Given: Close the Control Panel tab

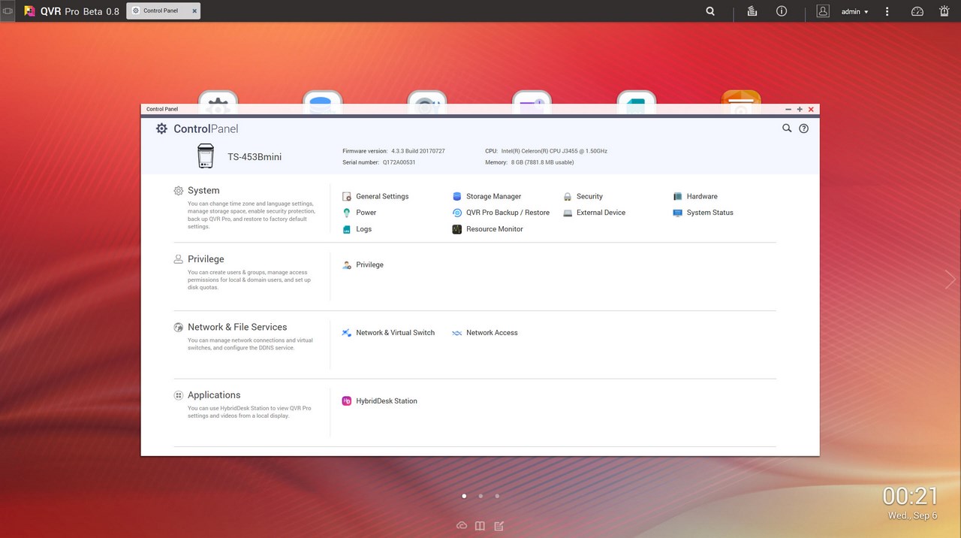Looking at the screenshot, I should pos(194,11).
